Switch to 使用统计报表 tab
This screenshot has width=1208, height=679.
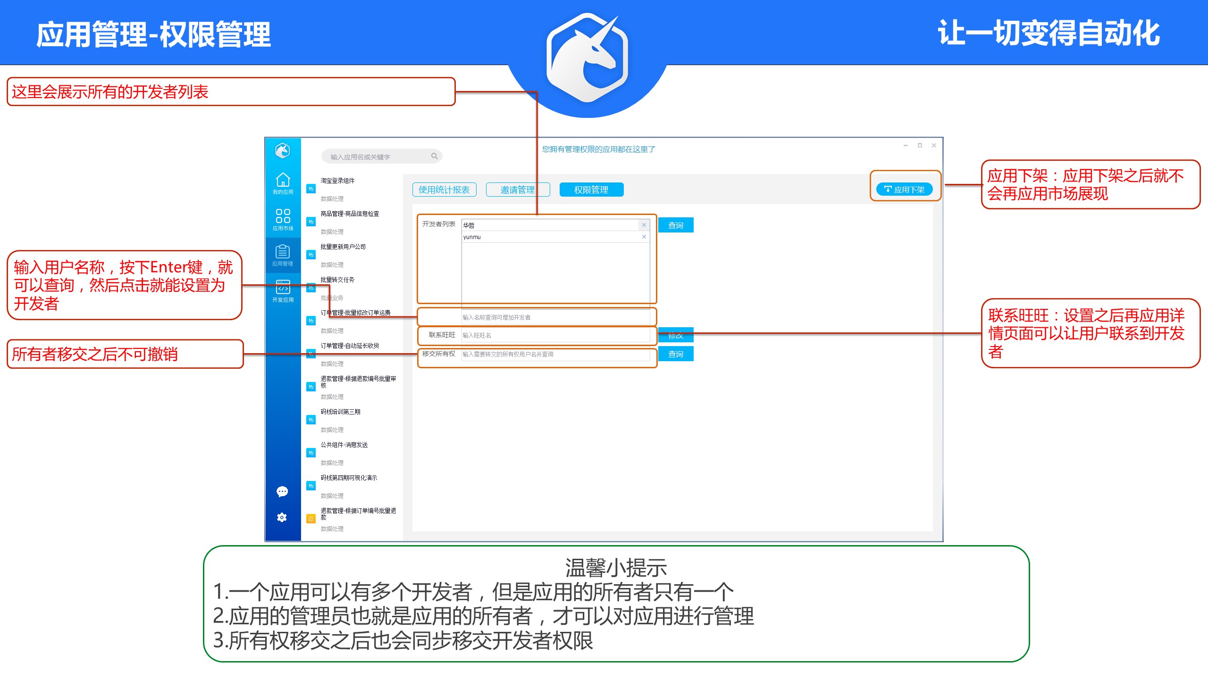pos(444,190)
